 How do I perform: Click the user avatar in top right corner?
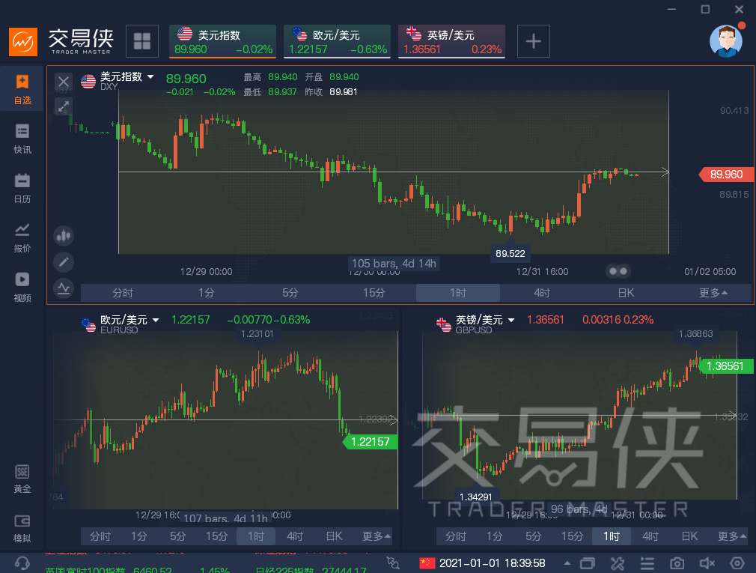coord(725,41)
